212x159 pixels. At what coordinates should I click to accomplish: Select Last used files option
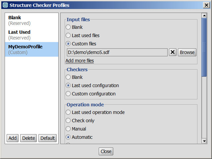pos(68,35)
